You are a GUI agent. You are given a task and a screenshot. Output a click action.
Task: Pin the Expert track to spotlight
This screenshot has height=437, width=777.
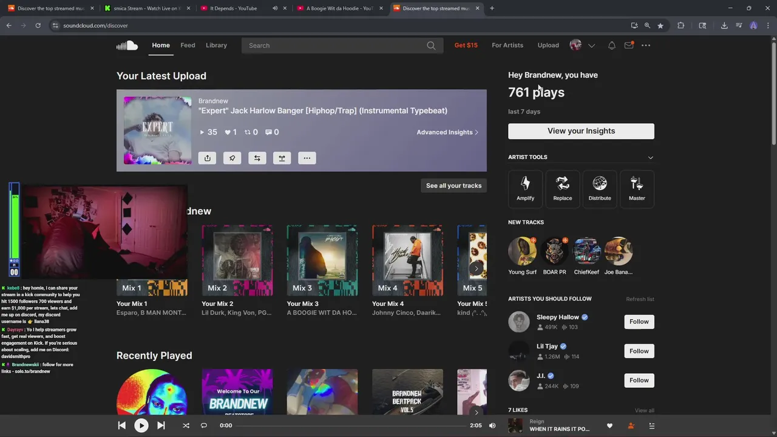[232, 158]
